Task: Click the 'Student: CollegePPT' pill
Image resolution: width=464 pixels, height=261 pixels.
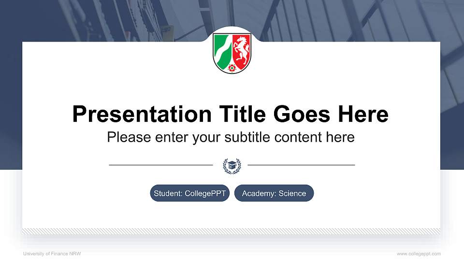Action: click(189, 193)
